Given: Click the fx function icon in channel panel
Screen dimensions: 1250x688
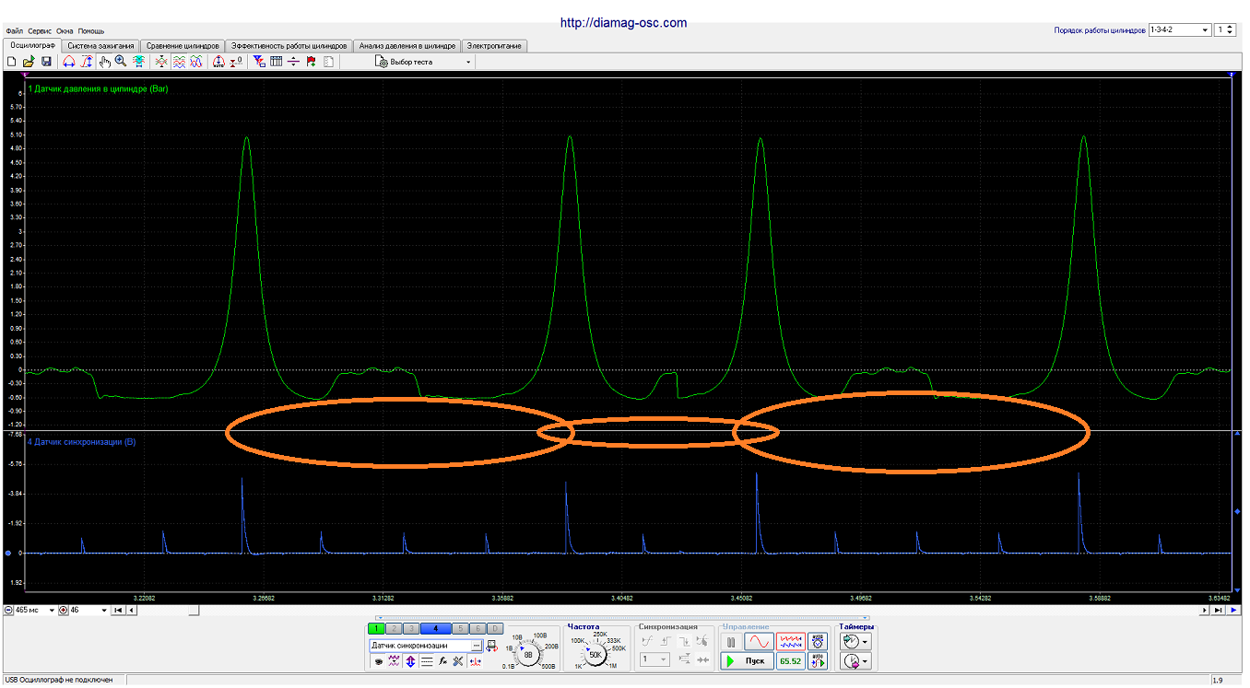Looking at the screenshot, I should 442,661.
